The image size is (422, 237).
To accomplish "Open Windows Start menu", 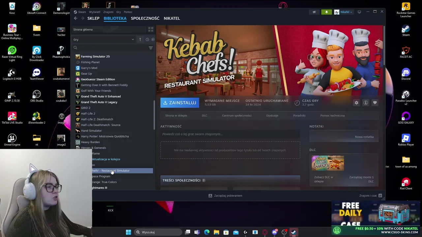I will (x=128, y=232).
